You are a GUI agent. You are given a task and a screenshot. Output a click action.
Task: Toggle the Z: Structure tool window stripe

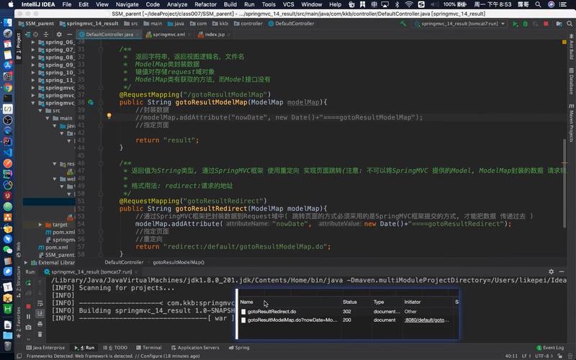point(19,282)
